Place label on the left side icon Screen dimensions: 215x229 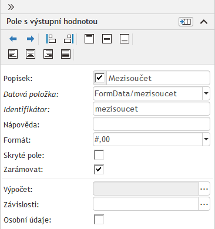(51, 39)
